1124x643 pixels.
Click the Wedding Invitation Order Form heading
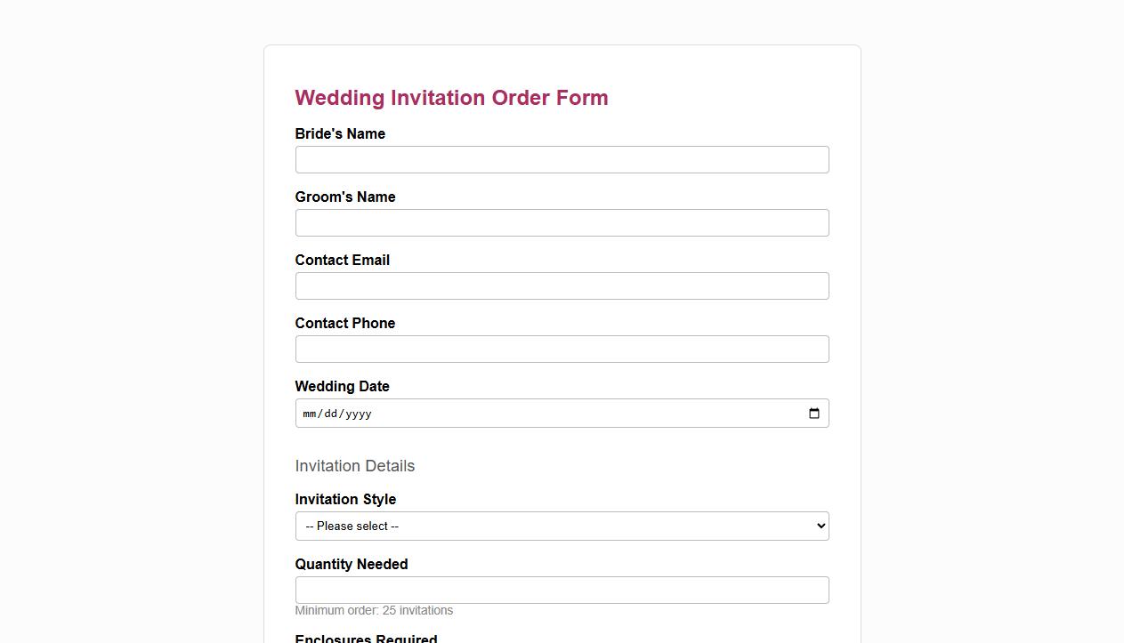pyautogui.click(x=451, y=98)
